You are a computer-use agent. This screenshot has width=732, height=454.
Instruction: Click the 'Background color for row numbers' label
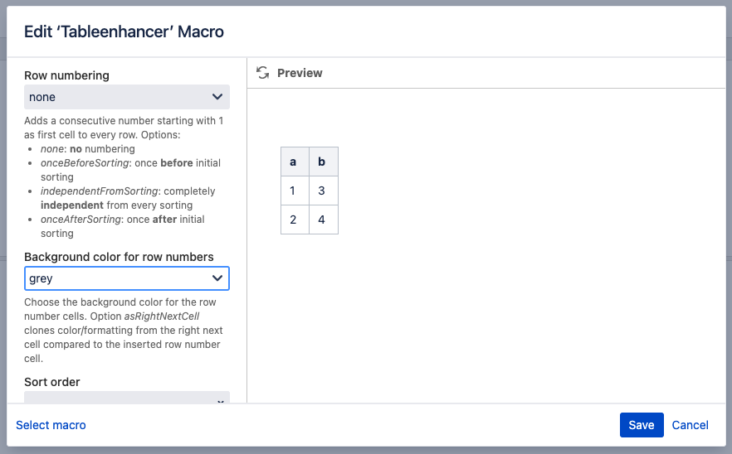(x=119, y=257)
